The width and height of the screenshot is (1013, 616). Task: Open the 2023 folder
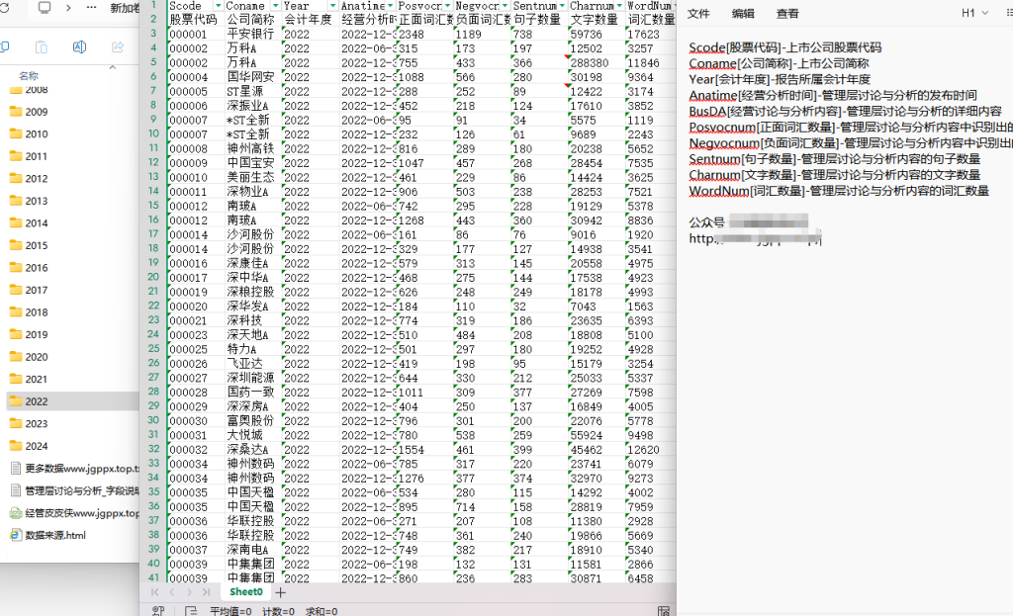click(x=37, y=423)
